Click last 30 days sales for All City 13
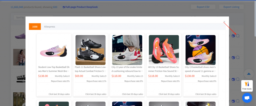 [x=169, y=94]
